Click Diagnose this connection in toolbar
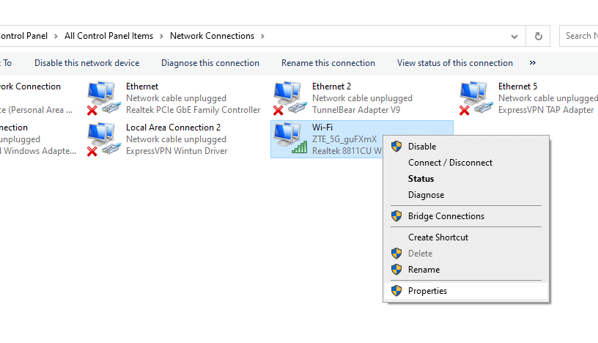598x343 pixels. (210, 63)
